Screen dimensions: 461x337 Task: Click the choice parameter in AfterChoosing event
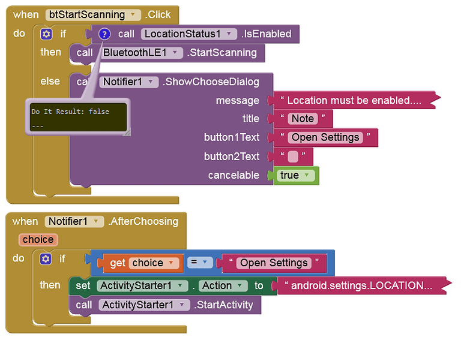click(x=38, y=239)
